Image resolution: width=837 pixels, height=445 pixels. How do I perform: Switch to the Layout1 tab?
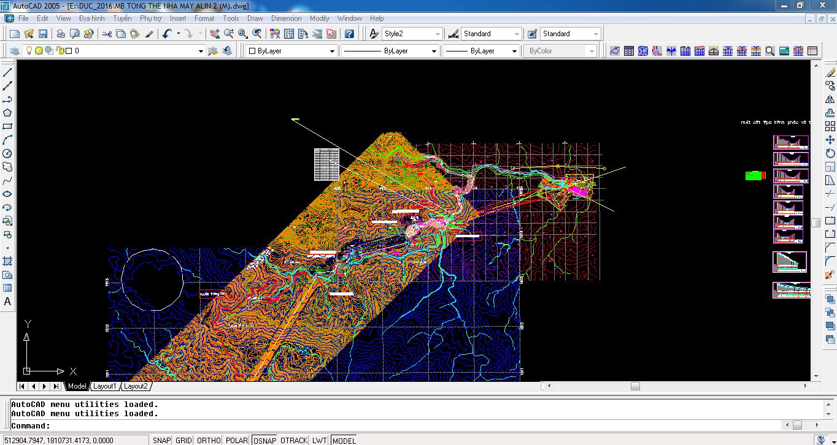point(104,386)
